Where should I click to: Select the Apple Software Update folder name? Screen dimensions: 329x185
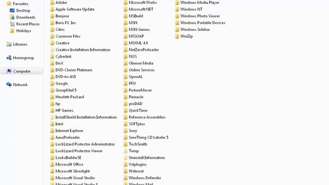click(75, 9)
